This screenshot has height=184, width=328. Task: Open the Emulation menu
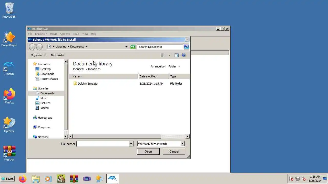tap(41, 34)
